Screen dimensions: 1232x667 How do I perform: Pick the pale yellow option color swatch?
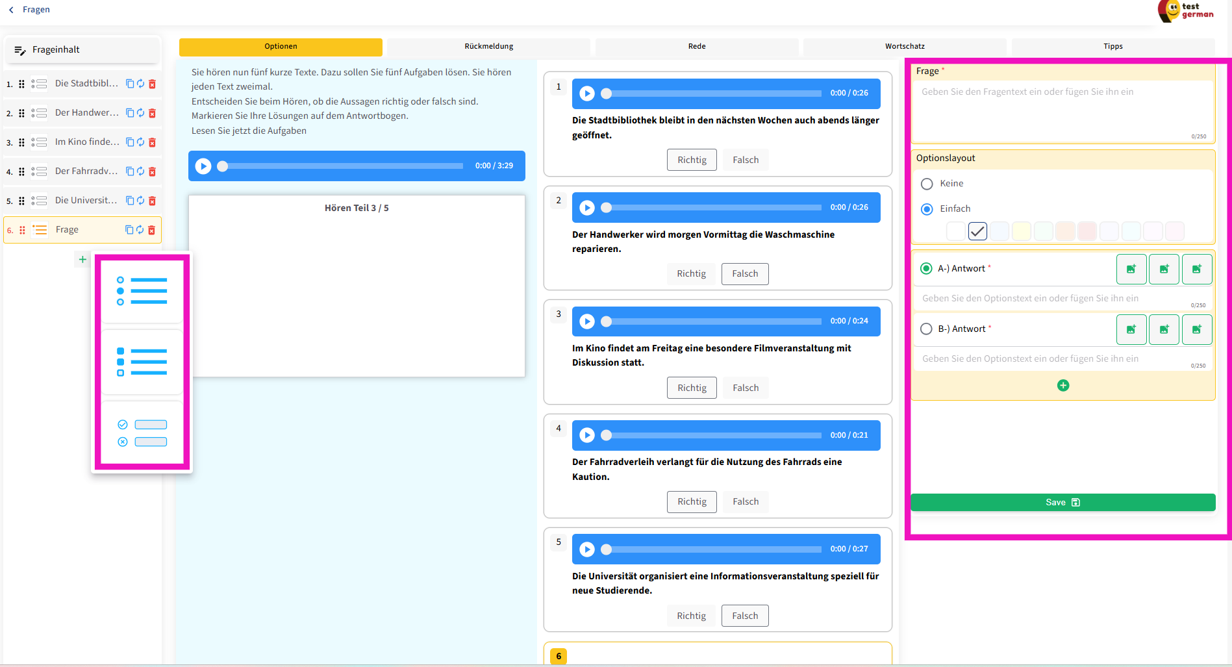pos(1022,231)
